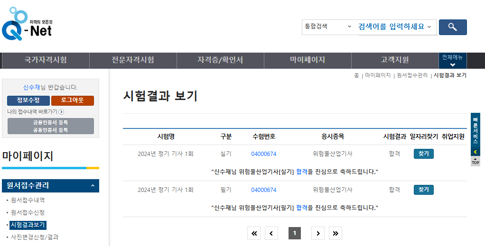
Task: Open the 고객지원 menu
Action: [394, 60]
